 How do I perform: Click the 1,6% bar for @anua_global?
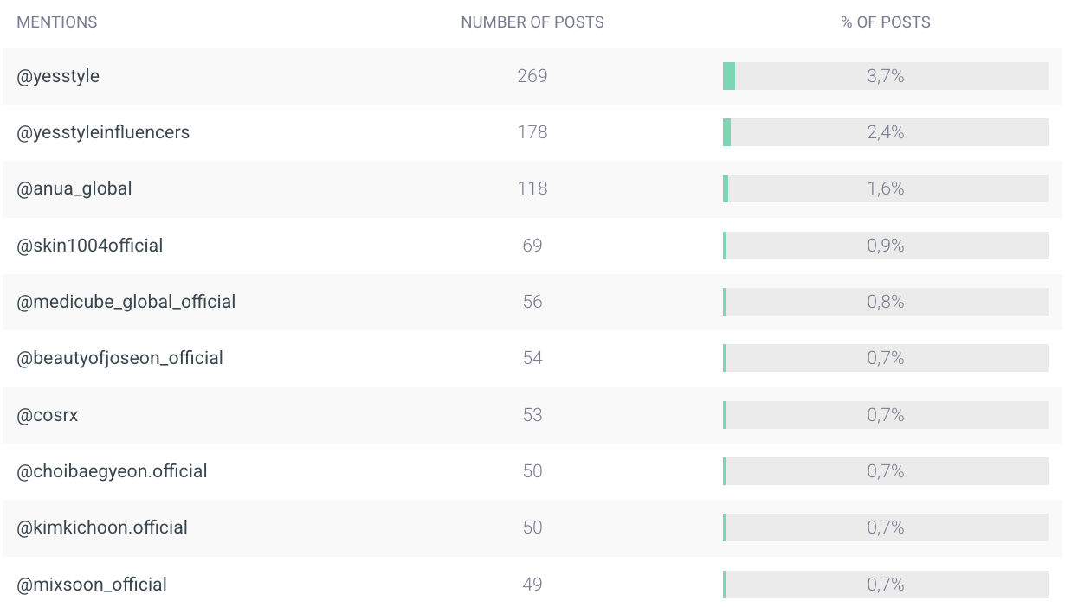[886, 188]
